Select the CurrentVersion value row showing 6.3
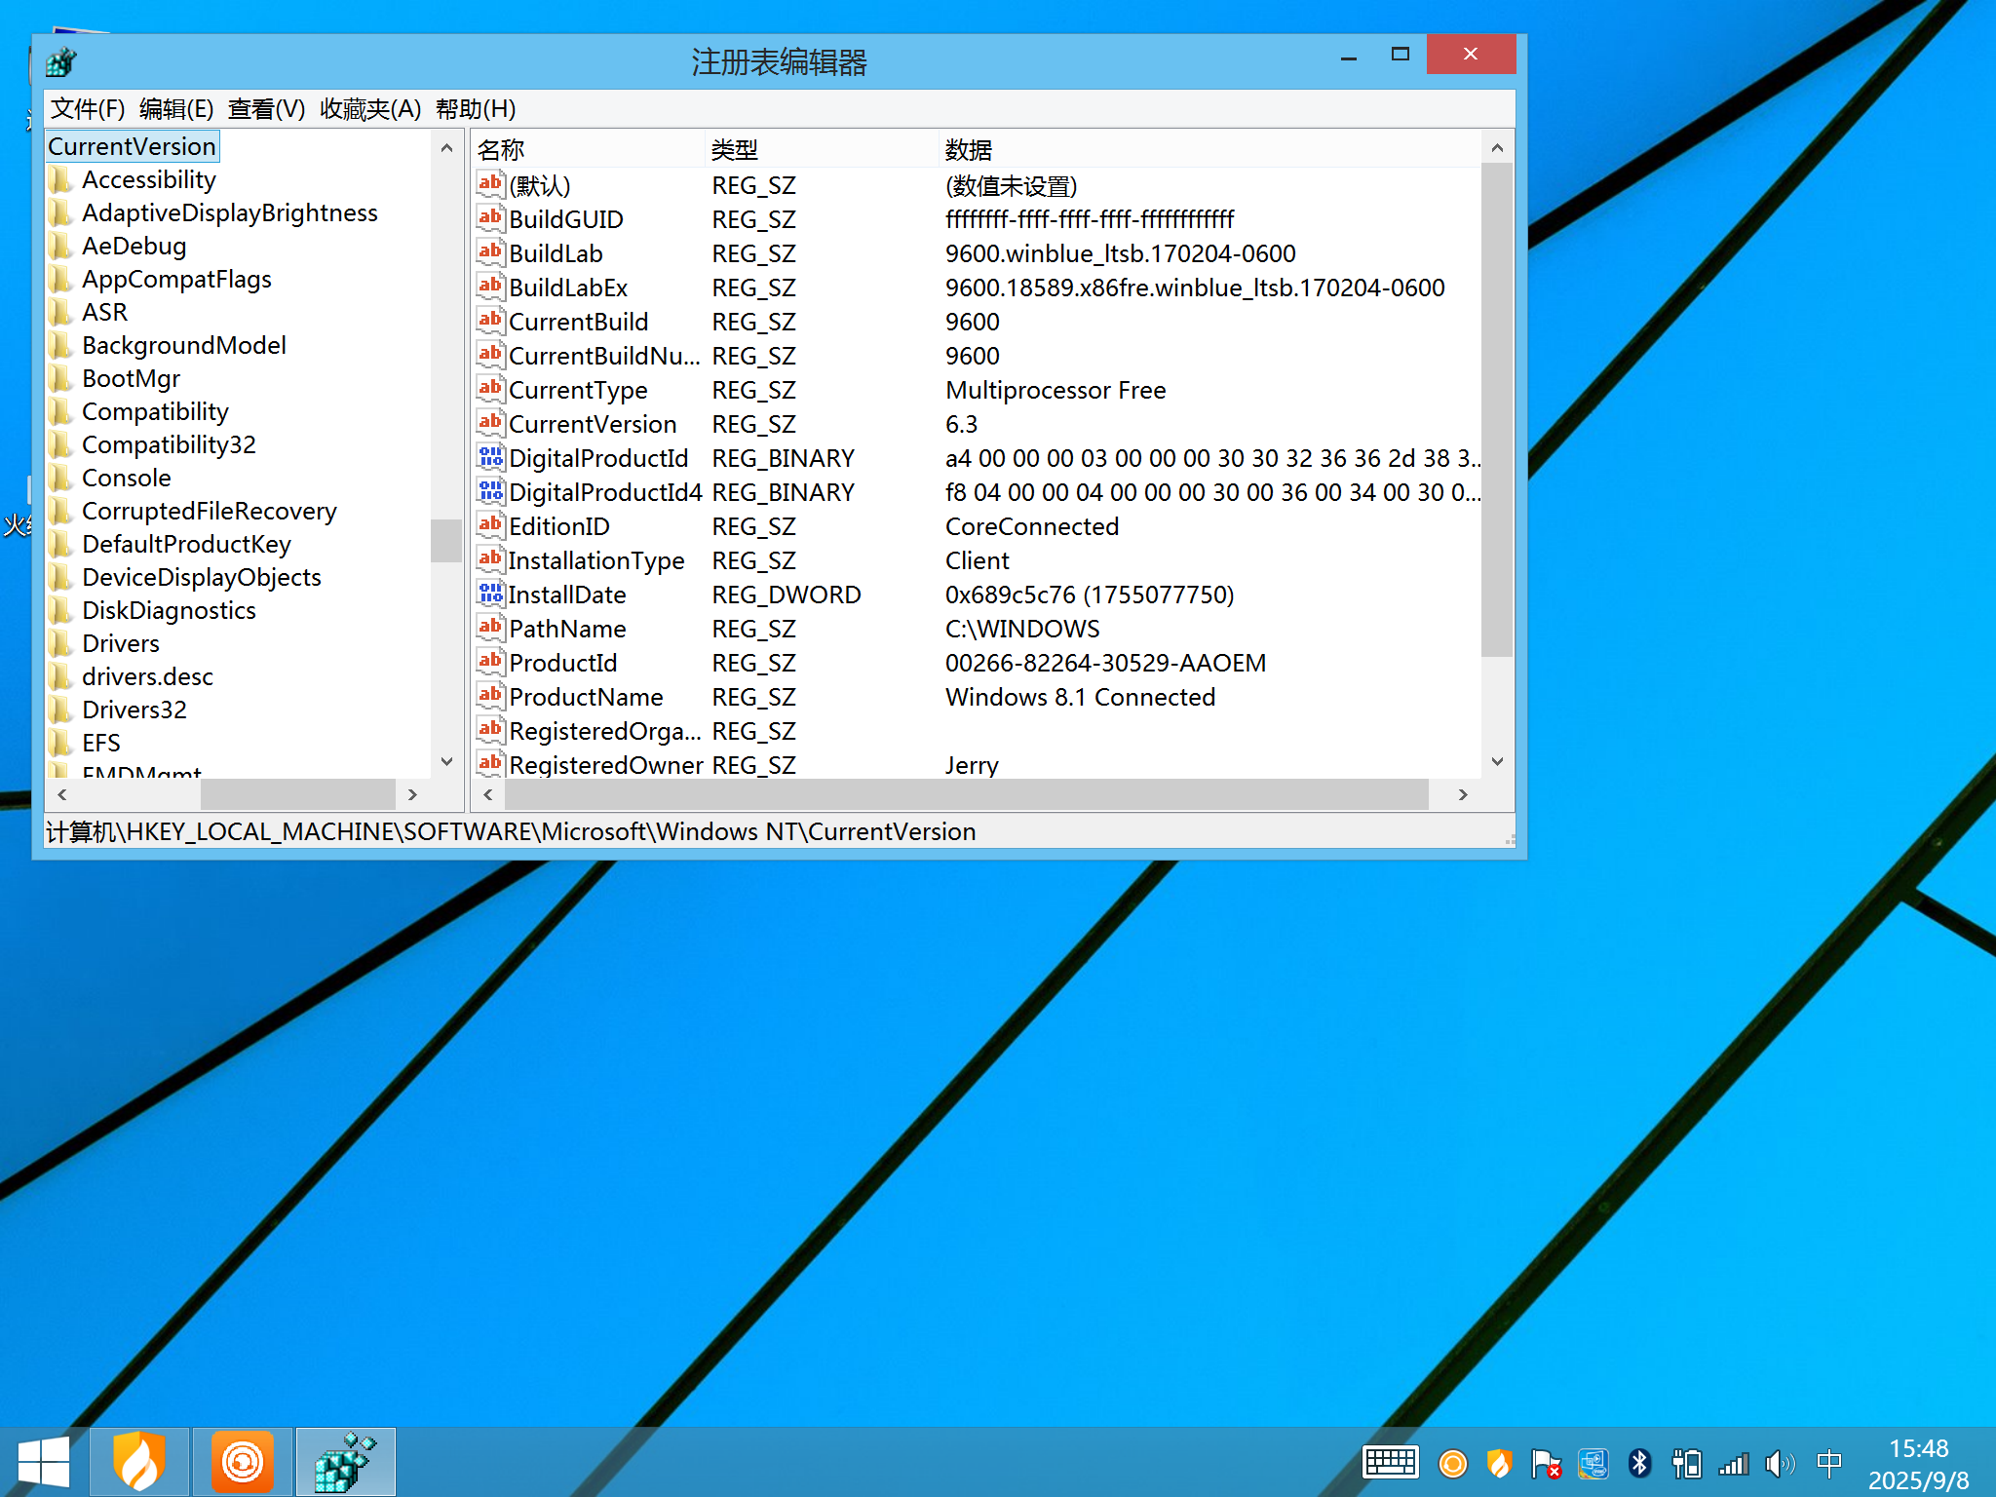The image size is (1996, 1497). tap(978, 424)
